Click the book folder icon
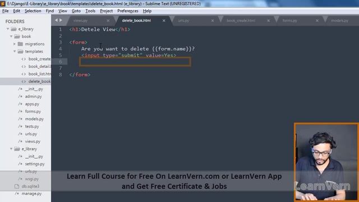Viewport: 359px width, 202px height. point(17,36)
